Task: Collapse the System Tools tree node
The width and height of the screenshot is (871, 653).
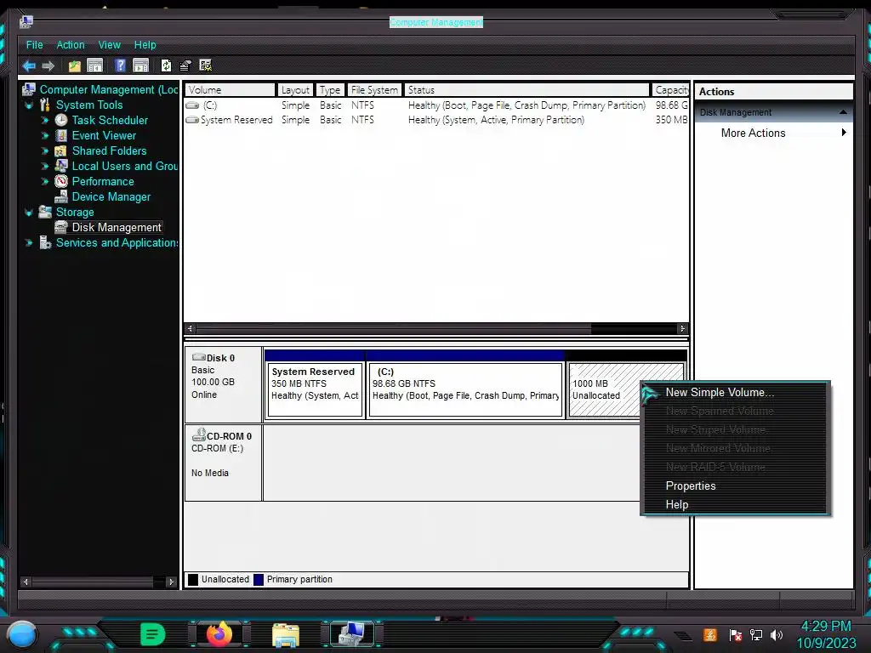Action: (29, 105)
